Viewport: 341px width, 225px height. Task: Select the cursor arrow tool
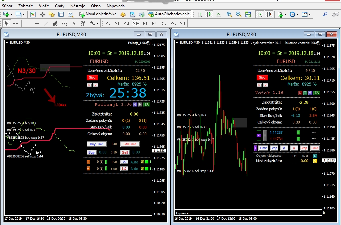(x=6, y=23)
